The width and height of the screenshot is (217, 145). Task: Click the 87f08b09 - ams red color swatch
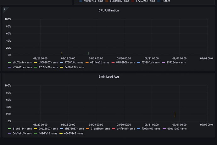[113, 63]
